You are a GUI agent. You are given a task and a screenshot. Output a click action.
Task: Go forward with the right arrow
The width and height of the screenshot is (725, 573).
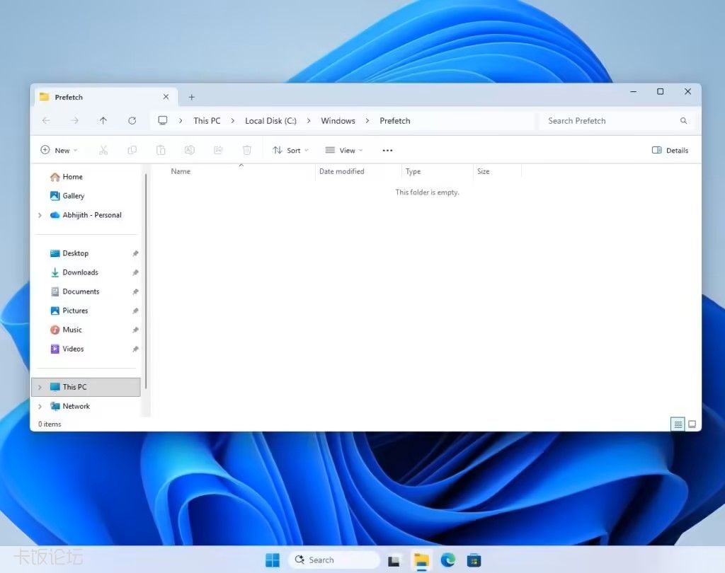(74, 120)
